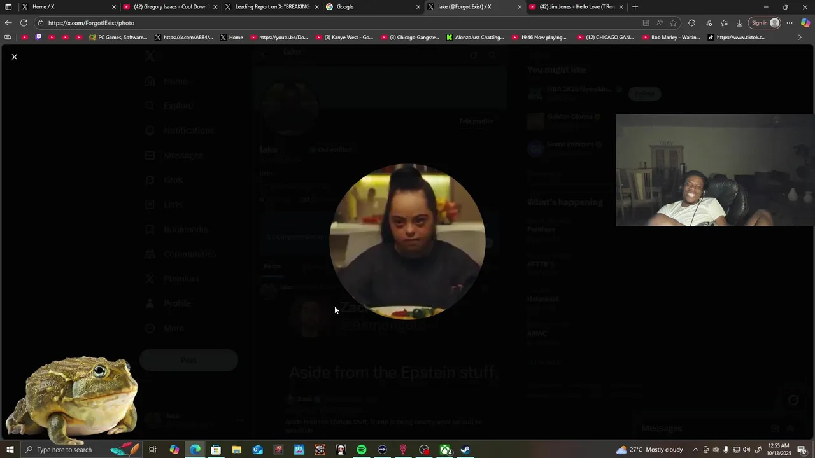This screenshot has width=815, height=458.
Task: Click the enlarged profile photo
Action: [x=407, y=241]
